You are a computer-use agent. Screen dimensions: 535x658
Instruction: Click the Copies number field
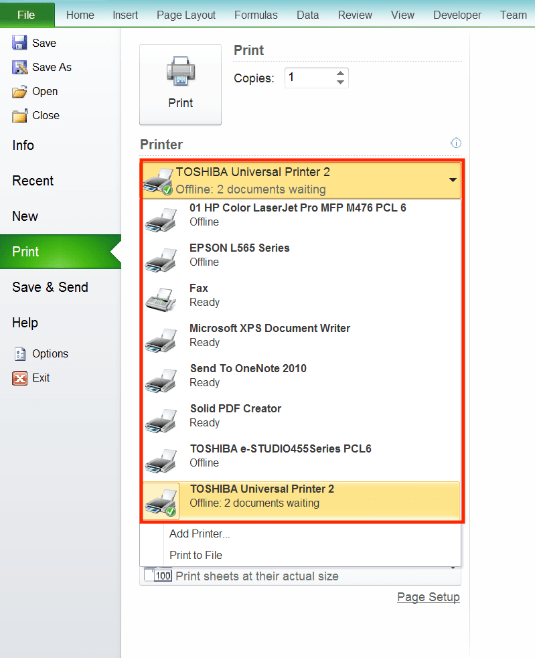[x=309, y=78]
